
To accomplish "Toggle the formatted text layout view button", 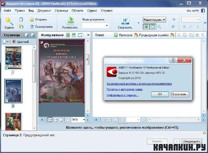I will click(153, 27).
